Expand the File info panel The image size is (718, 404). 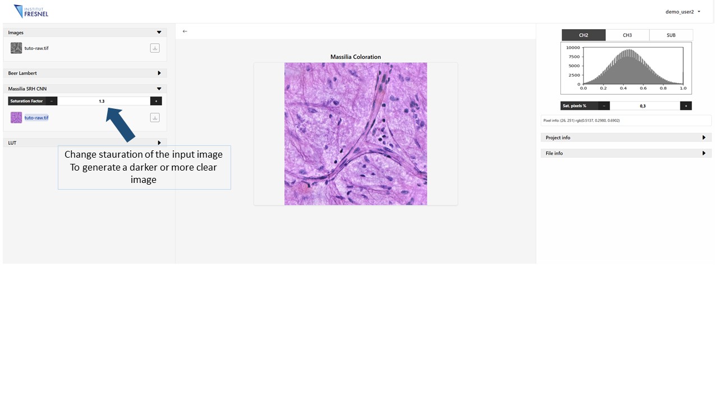[x=704, y=153]
